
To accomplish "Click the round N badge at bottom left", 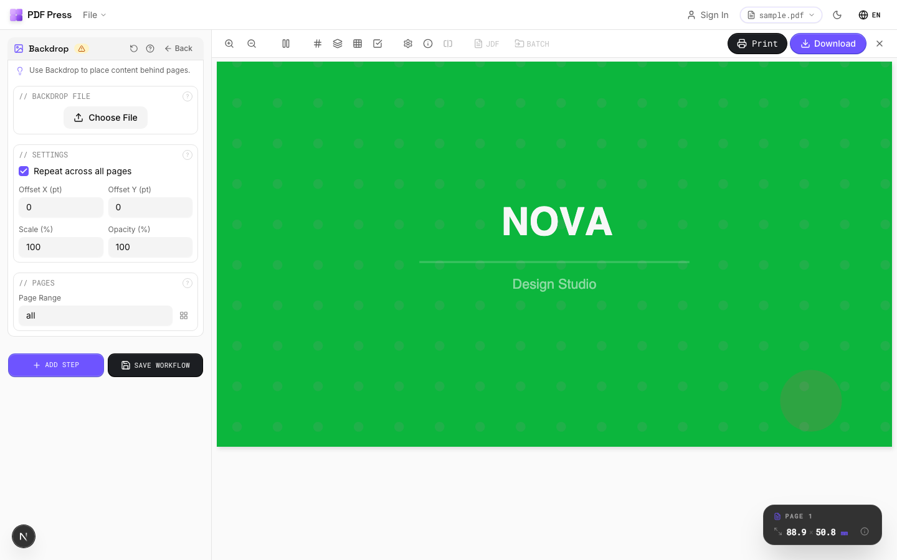I will (24, 536).
